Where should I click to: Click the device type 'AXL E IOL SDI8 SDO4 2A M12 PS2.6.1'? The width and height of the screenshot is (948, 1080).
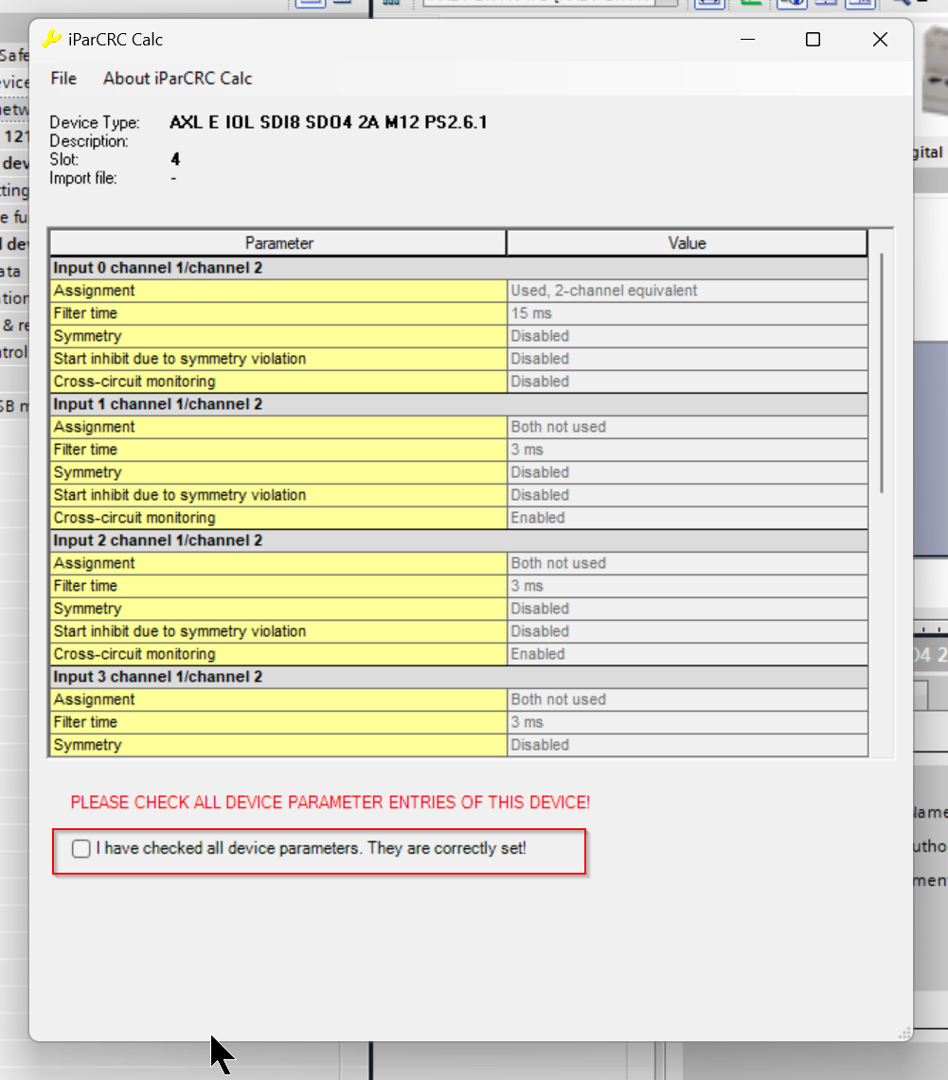[x=329, y=123]
